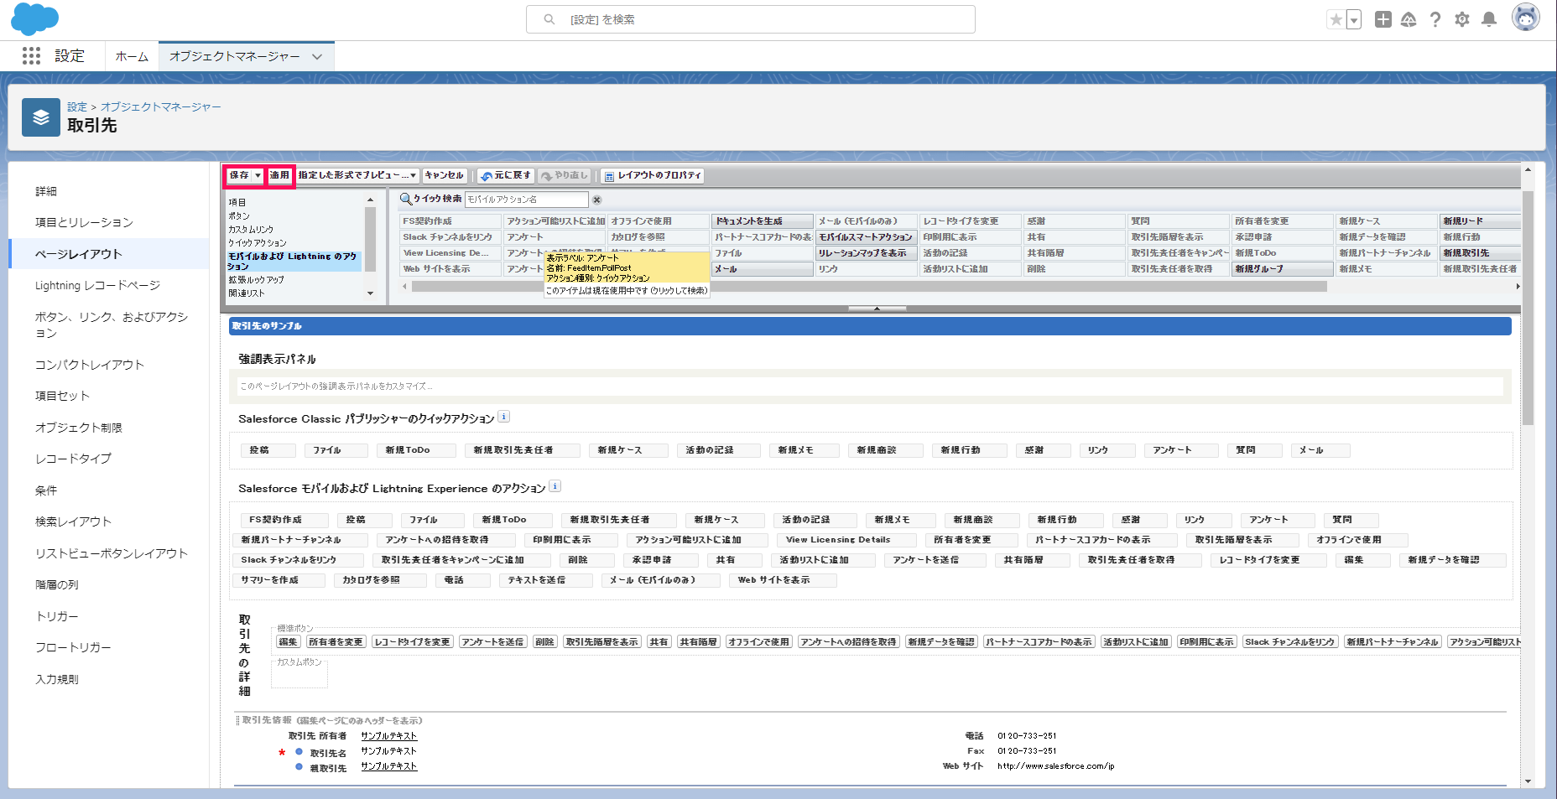Click the 設定 breadcrumb link
Screen dimensions: 1557x799
[77, 106]
